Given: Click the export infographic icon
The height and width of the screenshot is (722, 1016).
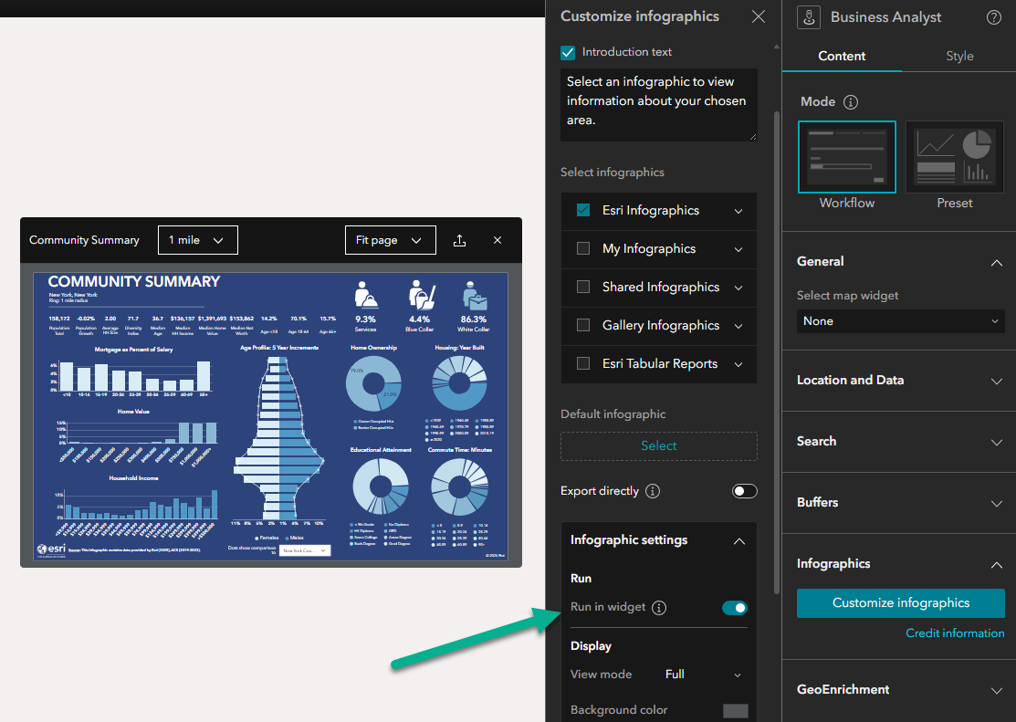Looking at the screenshot, I should pos(459,240).
